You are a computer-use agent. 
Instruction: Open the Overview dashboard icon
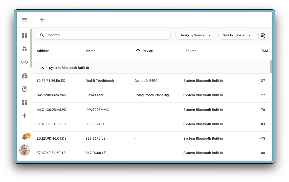(25, 35)
